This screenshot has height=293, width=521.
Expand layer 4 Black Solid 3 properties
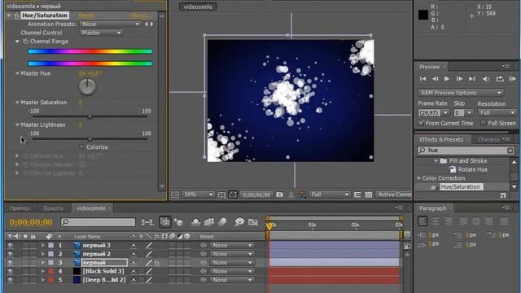43,271
